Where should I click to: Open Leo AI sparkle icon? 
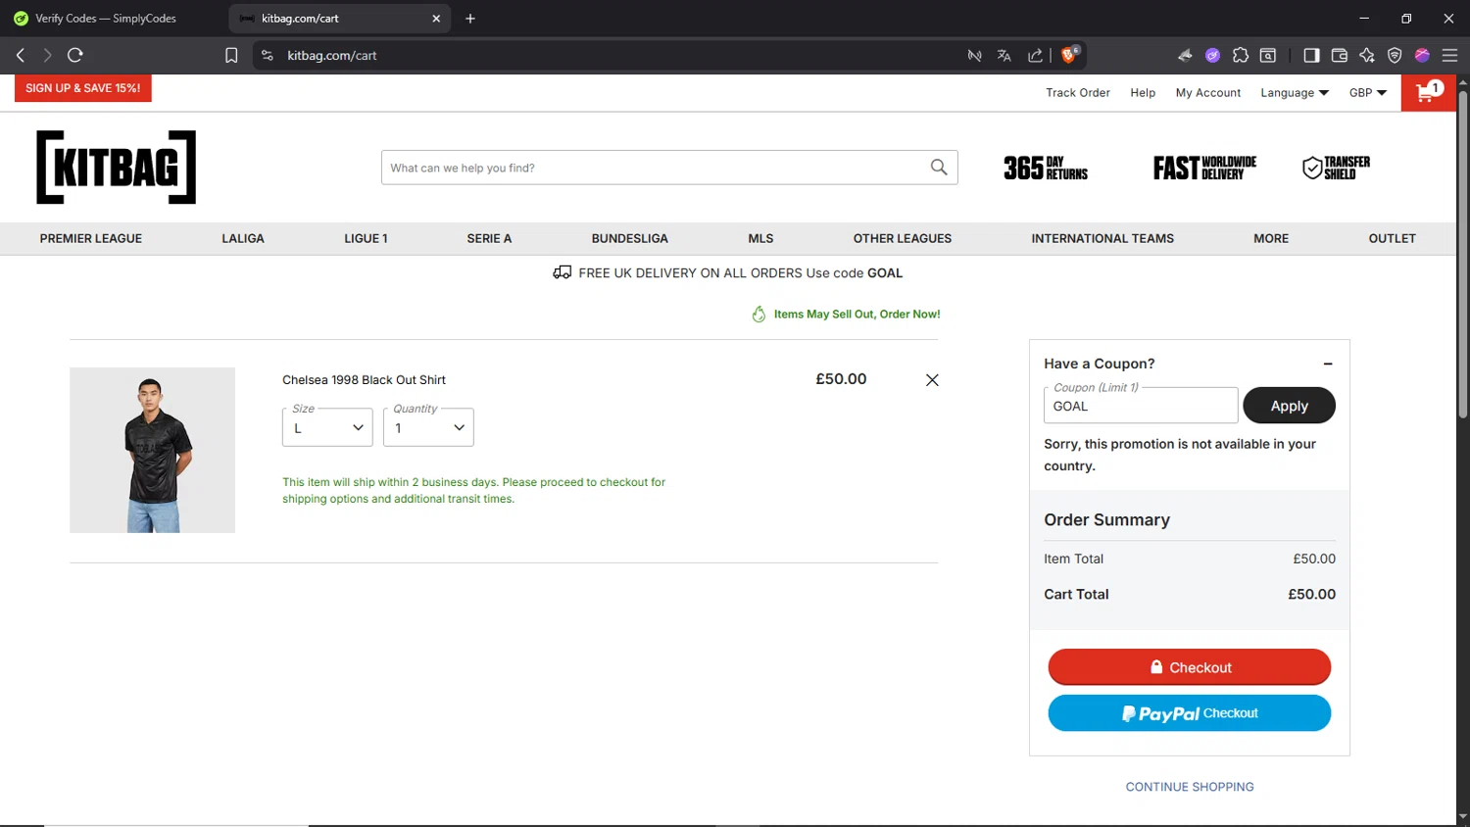click(1367, 56)
